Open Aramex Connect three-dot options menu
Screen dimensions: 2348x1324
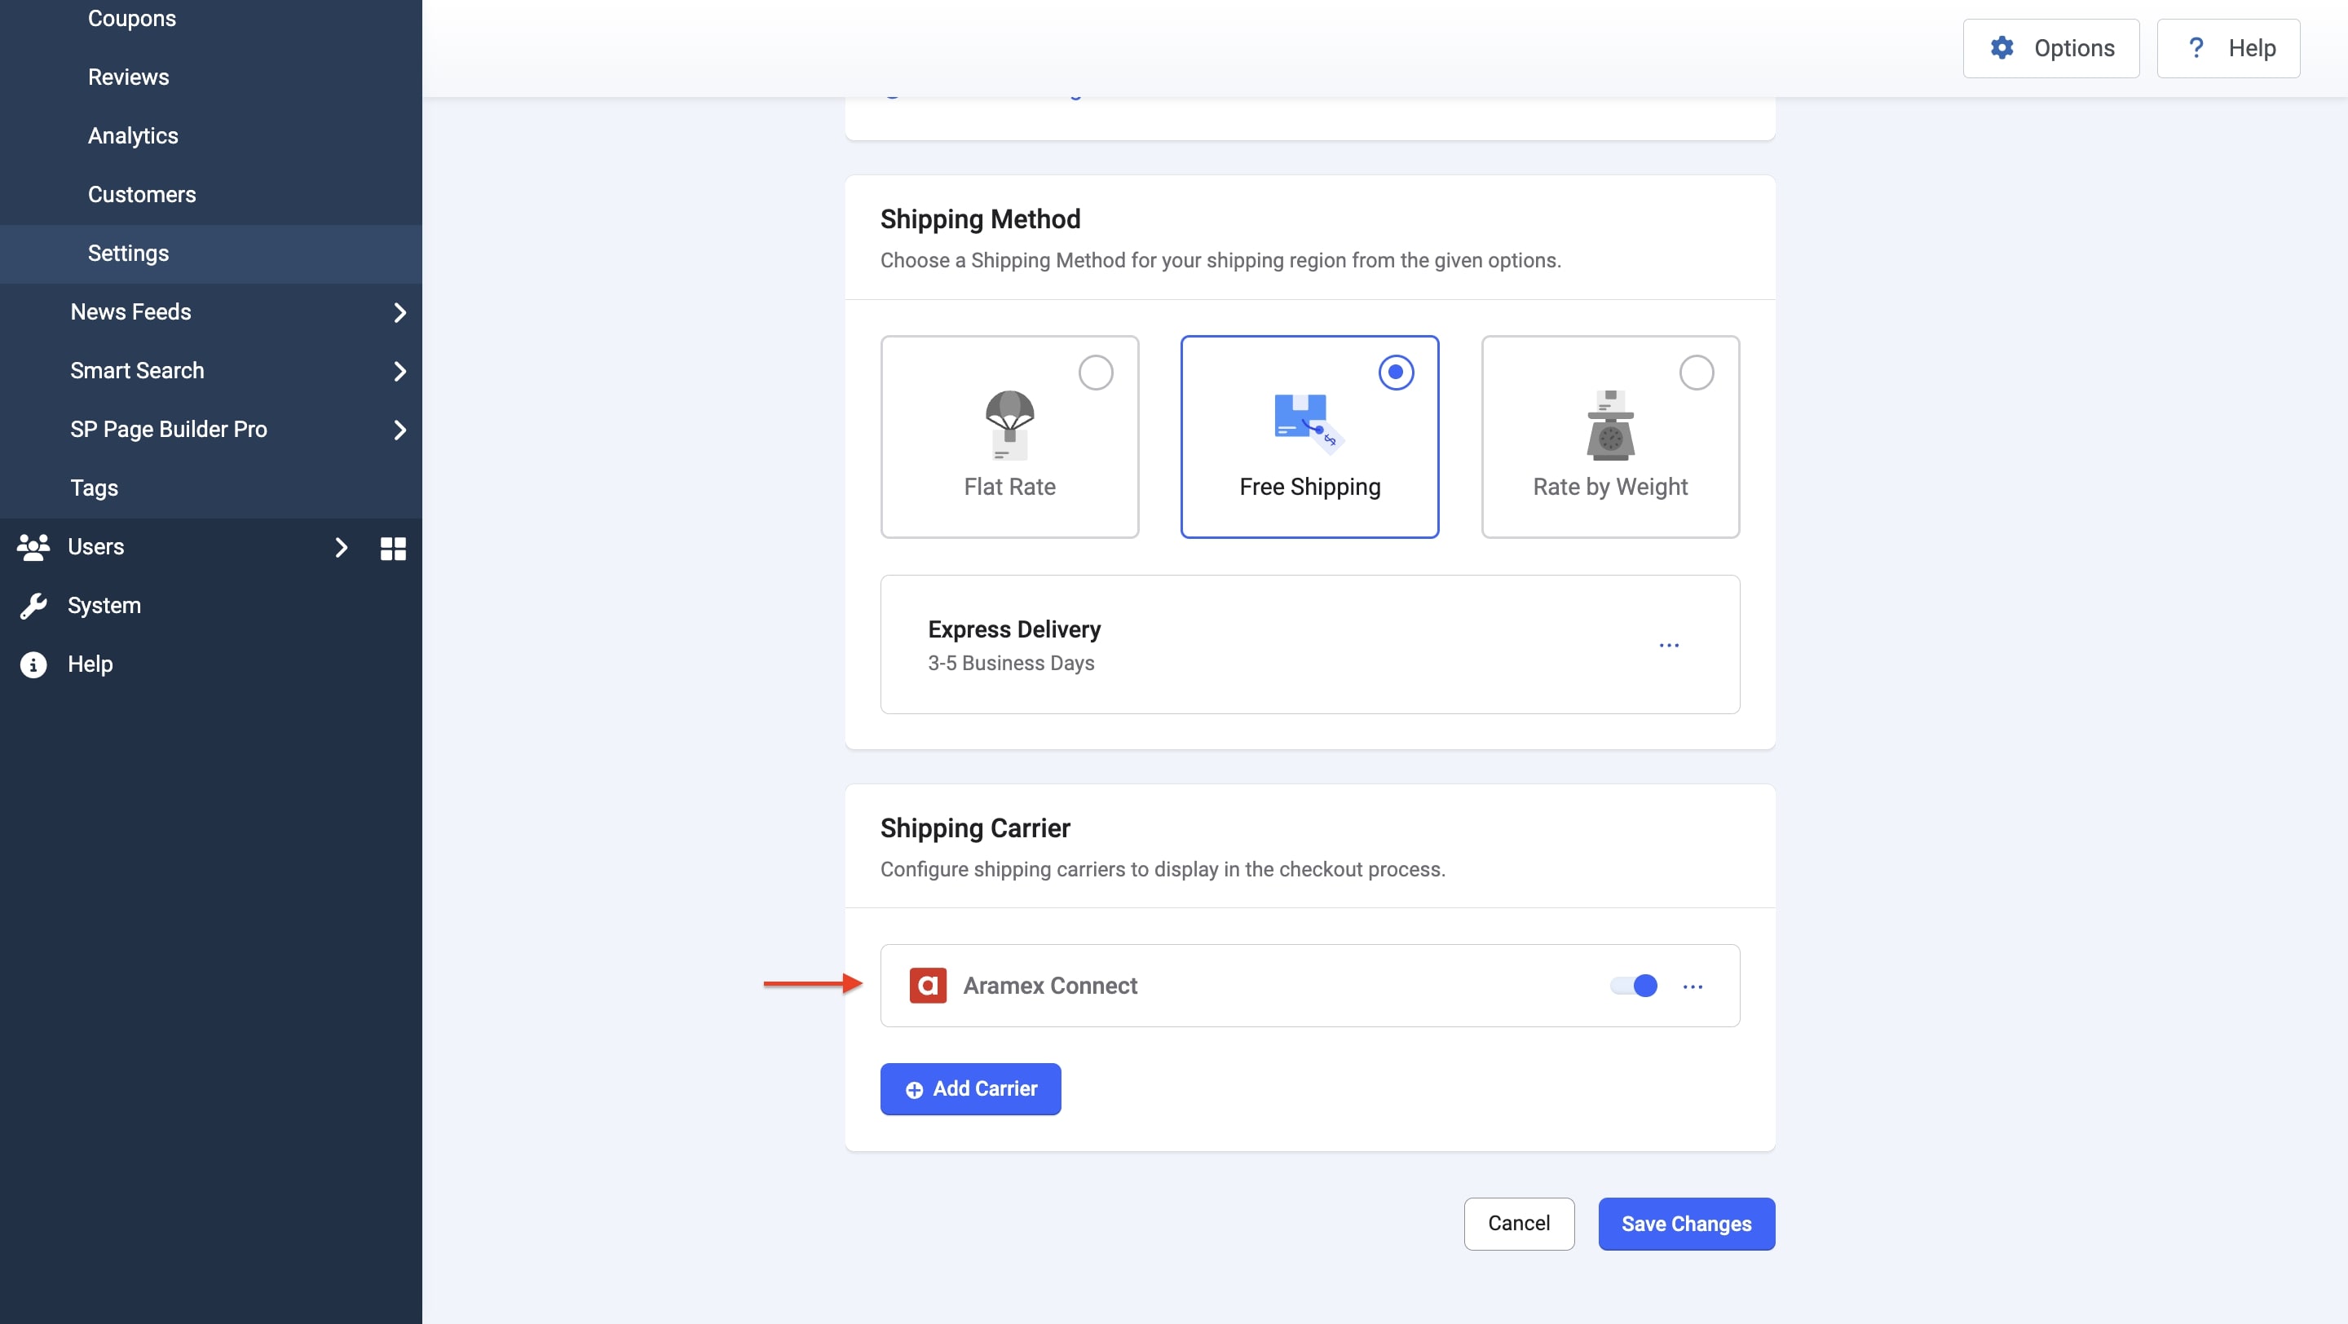tap(1693, 986)
